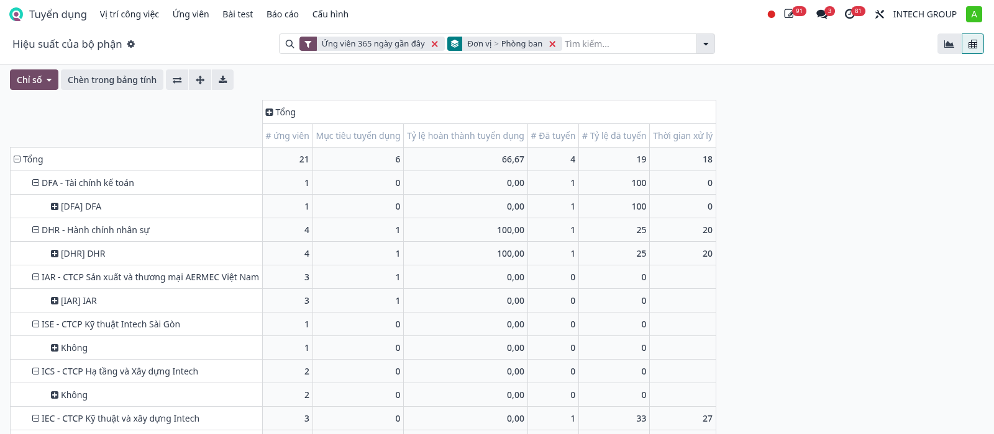This screenshot has width=994, height=434.
Task: Flip the pivot axis with swap icon
Action: [177, 80]
